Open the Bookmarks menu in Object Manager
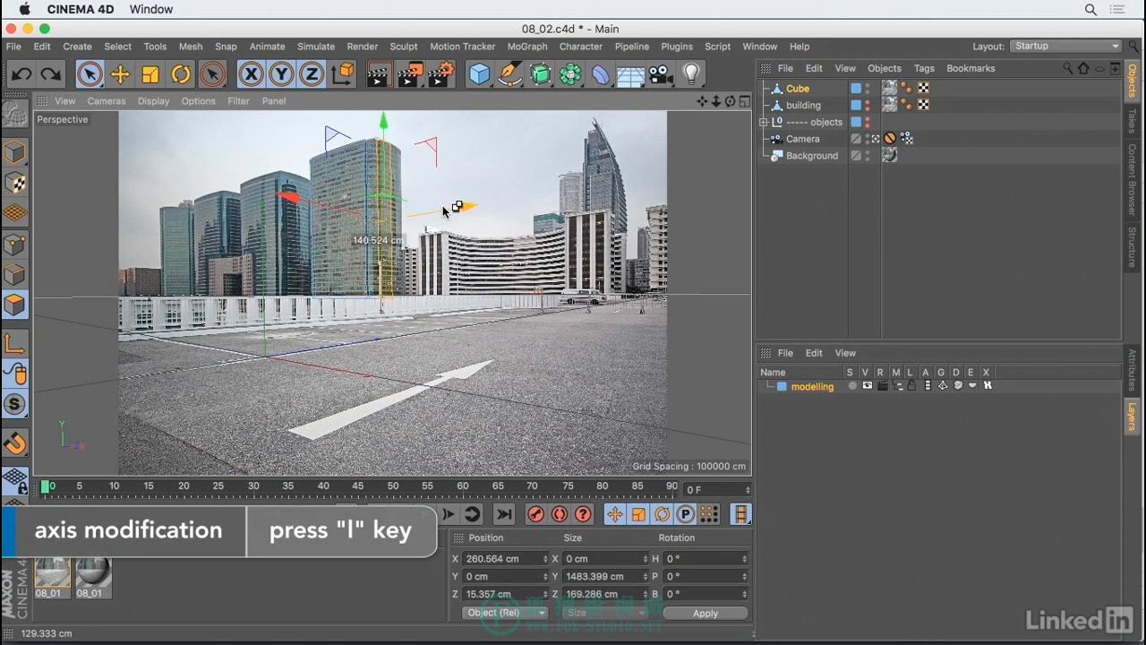Screen dimensions: 1146x645 pos(971,68)
